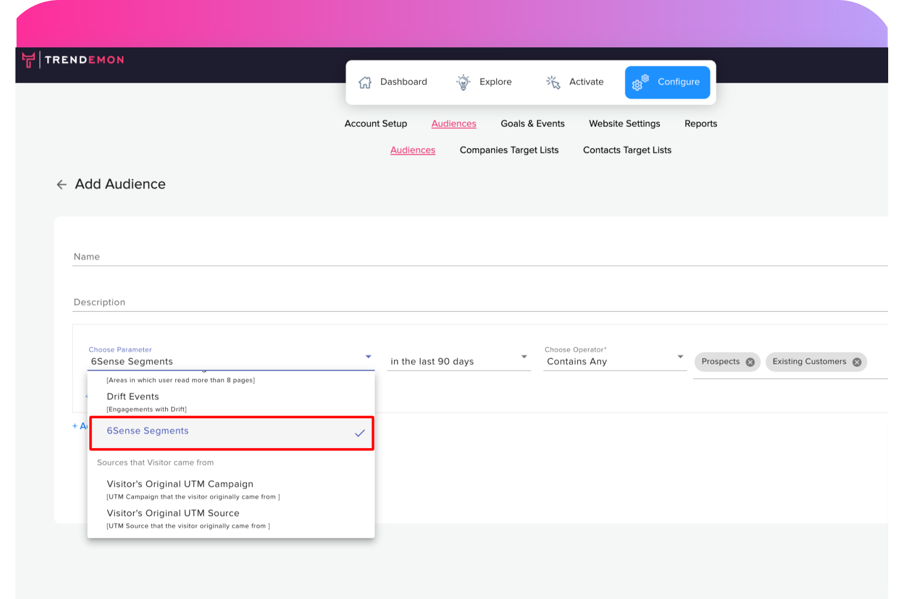Go to Goals & Events

click(532, 123)
